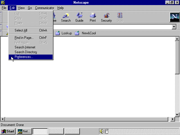Click the location URL field
The width and height of the screenshot is (180, 135).
click(112, 27)
